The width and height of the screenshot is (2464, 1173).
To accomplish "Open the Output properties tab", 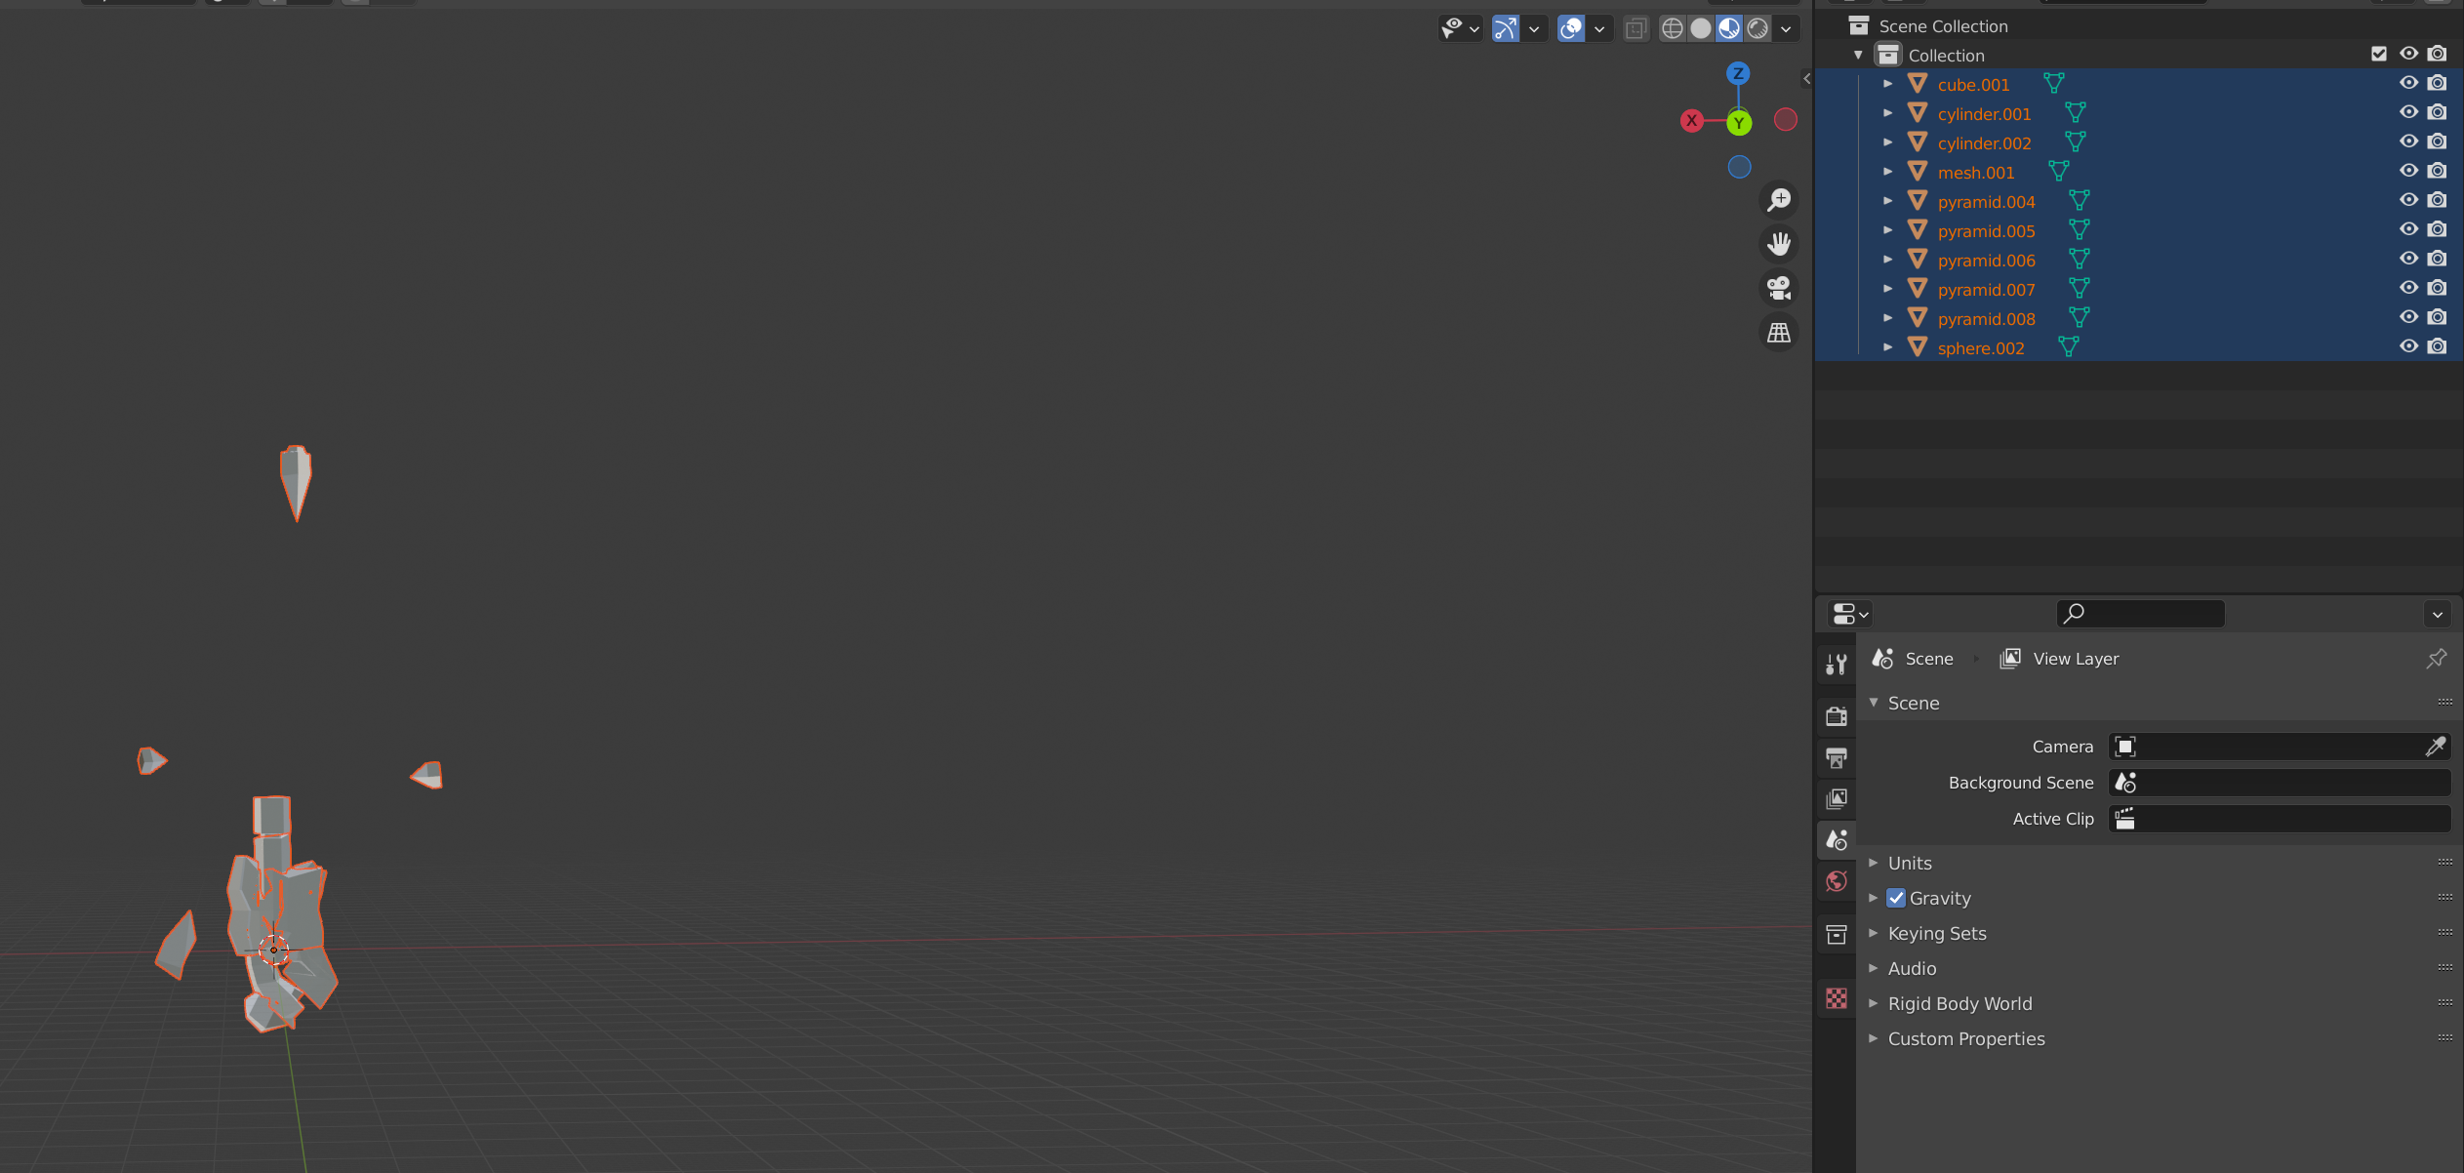I will pyautogui.click(x=1837, y=758).
